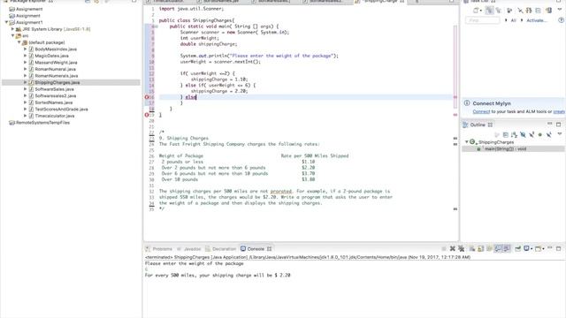Click the Hide Non-Public Members green dot icon

click(x=540, y=134)
